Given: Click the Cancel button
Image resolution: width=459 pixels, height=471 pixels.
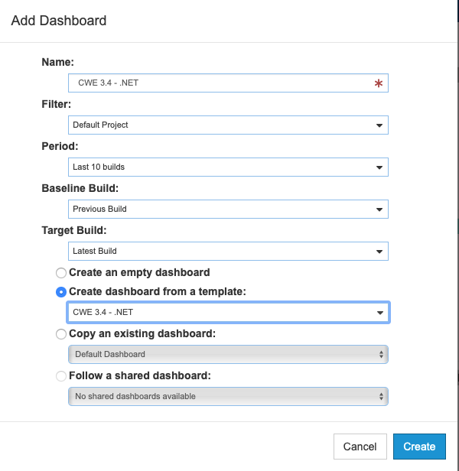Looking at the screenshot, I should [x=360, y=447].
